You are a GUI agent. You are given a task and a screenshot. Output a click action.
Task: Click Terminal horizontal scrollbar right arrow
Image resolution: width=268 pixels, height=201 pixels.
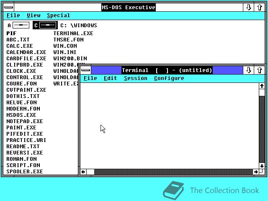256,172
